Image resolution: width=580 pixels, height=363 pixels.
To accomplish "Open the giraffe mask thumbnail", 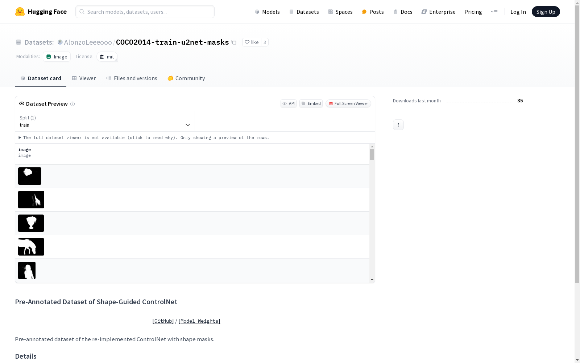I will (31, 200).
